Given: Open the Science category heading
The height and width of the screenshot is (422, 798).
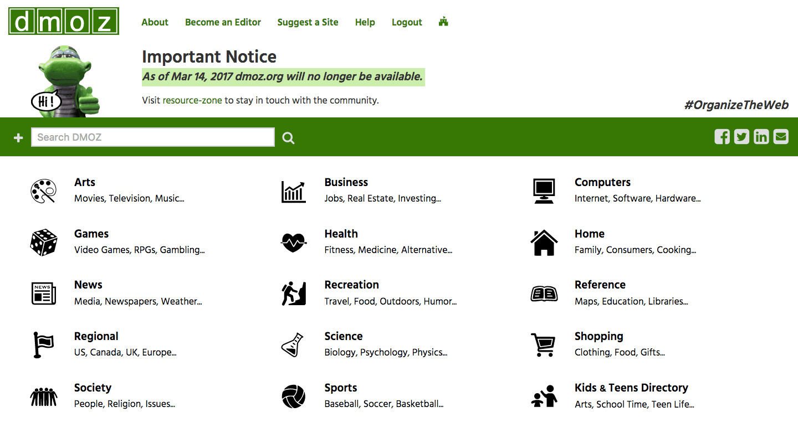Looking at the screenshot, I should (344, 336).
